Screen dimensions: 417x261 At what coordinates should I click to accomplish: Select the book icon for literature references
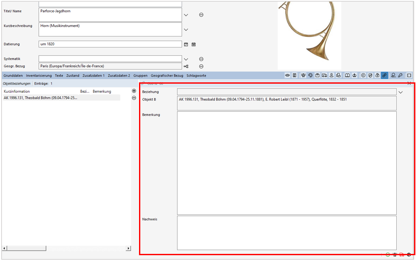[x=347, y=75]
